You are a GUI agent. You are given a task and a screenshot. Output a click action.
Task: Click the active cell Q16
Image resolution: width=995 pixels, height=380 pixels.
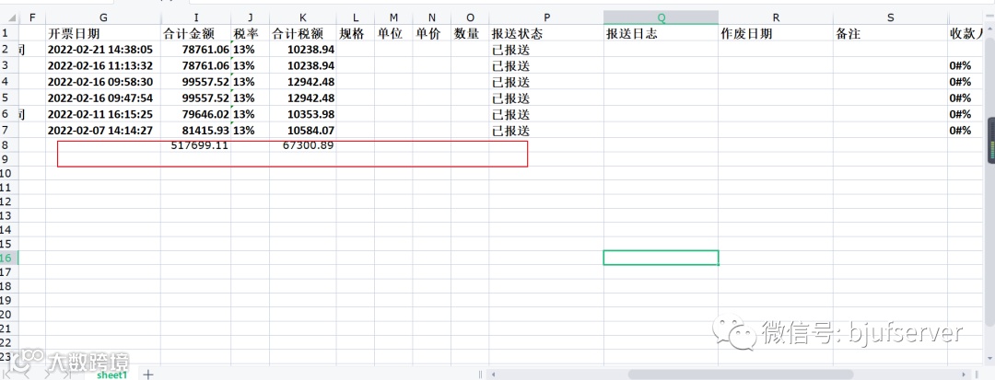coord(661,258)
